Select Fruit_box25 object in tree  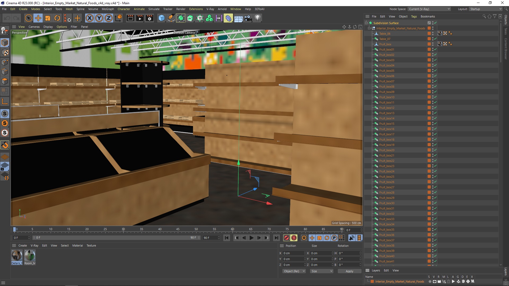point(387,177)
